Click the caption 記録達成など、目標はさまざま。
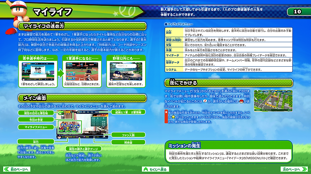The width and height of the screenshot is (311, 174). (x=82, y=84)
